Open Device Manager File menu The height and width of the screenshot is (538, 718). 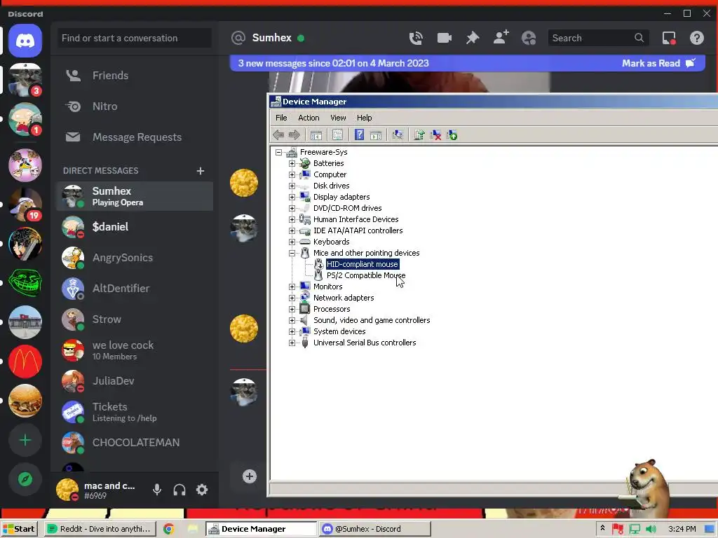(x=281, y=118)
